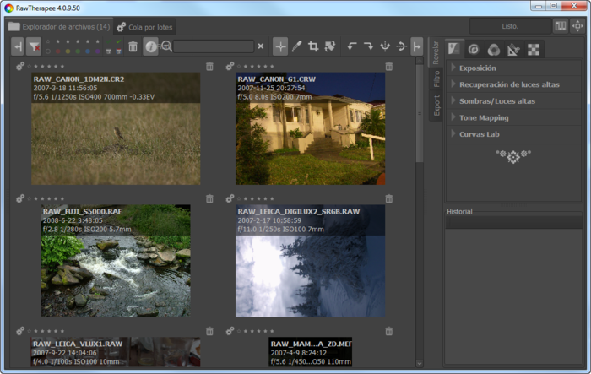The image size is (591, 374).
Task: Clear the search box with X
Action: click(x=261, y=46)
